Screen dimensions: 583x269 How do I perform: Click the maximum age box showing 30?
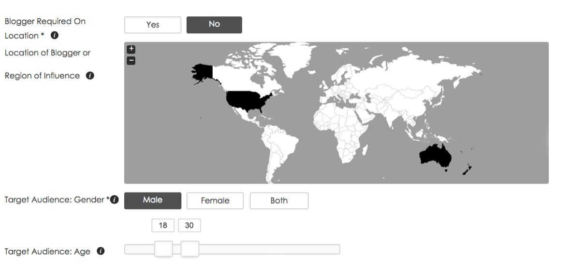pos(189,225)
